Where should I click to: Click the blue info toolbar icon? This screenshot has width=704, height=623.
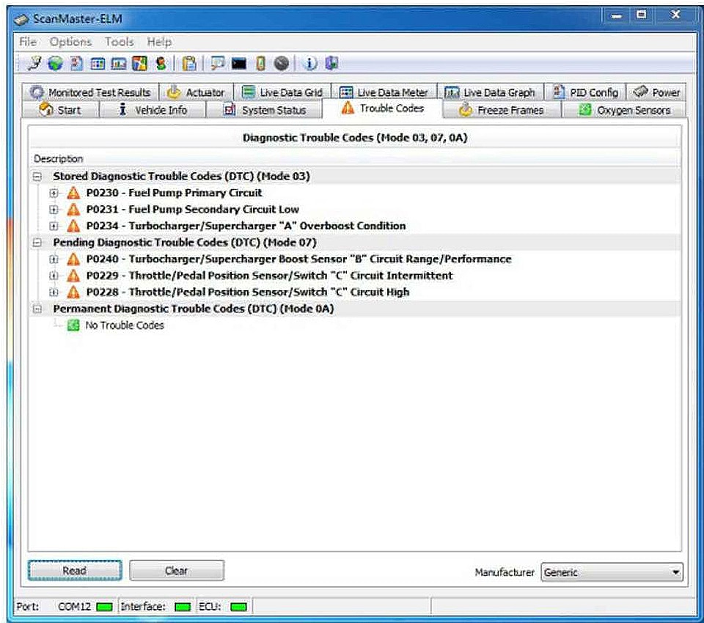coord(309,63)
